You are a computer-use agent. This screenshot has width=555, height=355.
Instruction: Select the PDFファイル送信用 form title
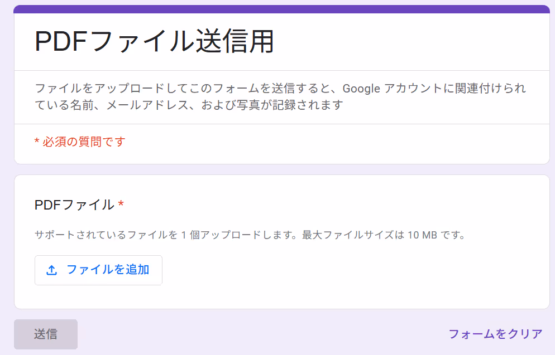[x=154, y=41]
